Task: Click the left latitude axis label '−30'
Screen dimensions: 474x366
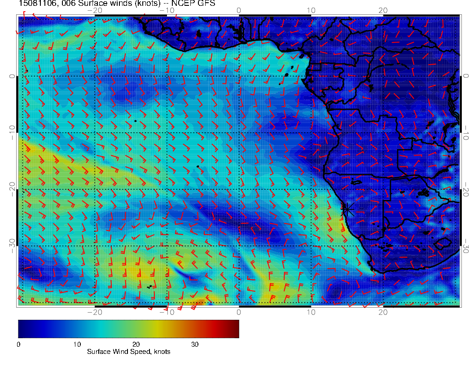Action: coord(12,246)
